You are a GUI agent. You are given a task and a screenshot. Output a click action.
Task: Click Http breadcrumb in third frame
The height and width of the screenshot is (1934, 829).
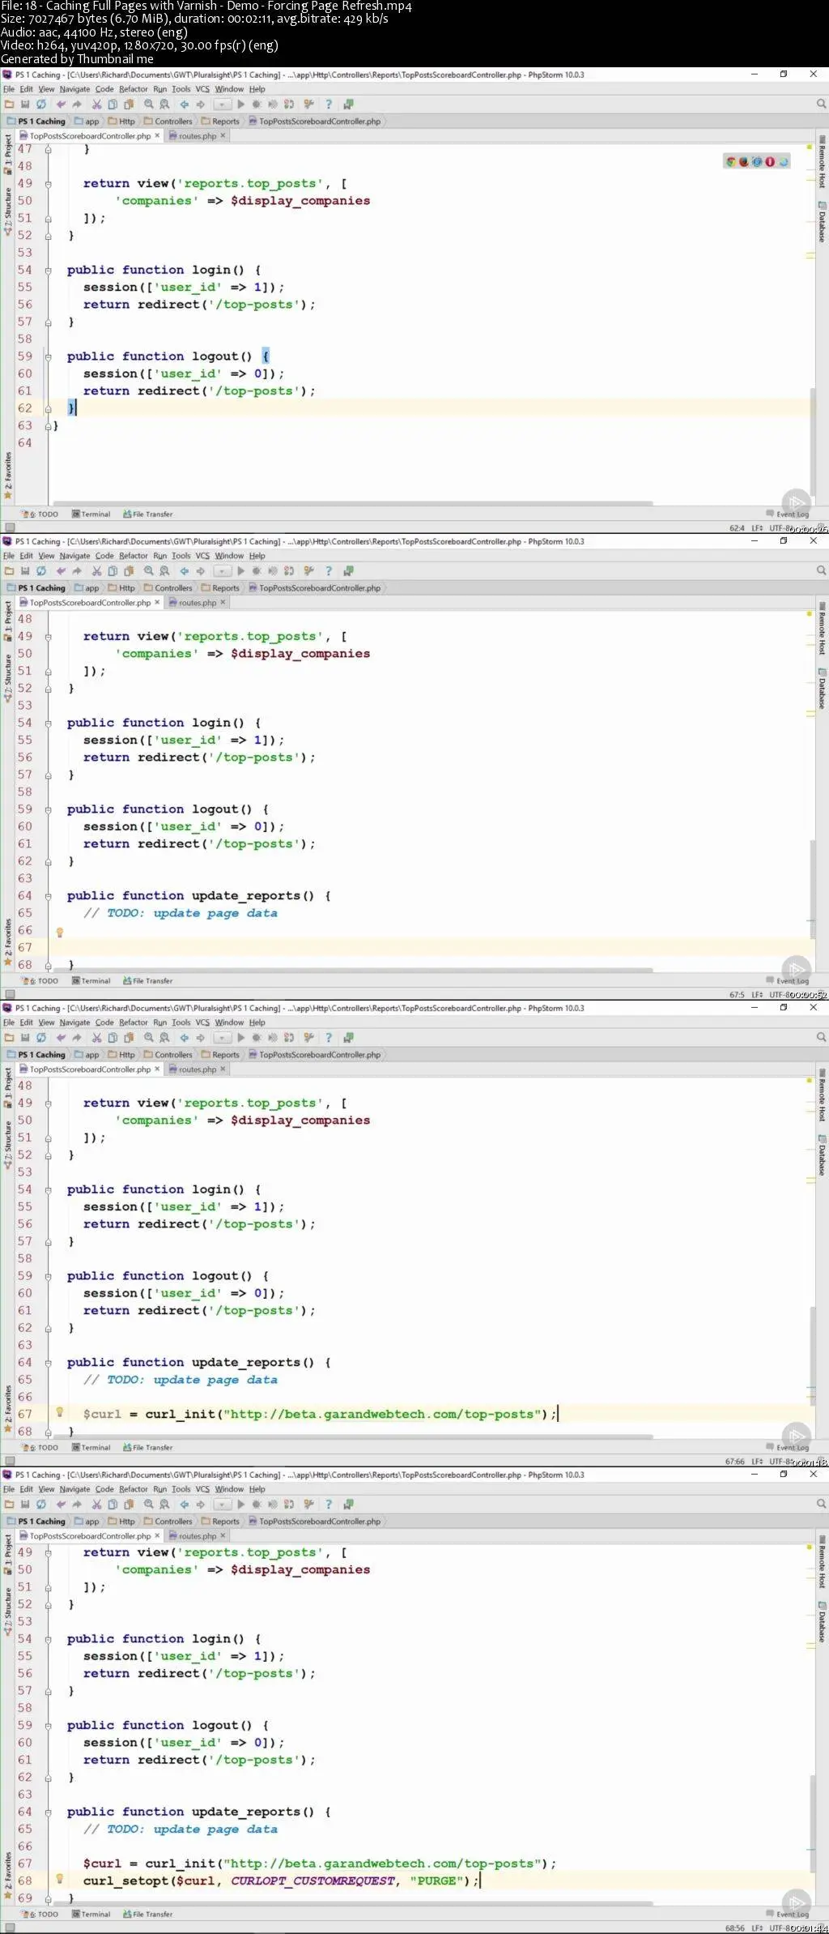[122, 1055]
